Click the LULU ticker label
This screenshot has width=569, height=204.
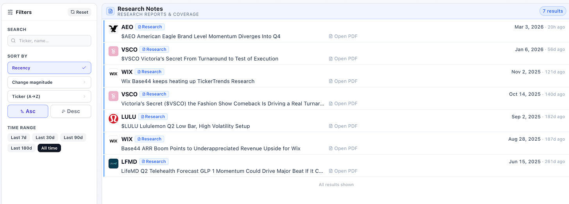pos(129,116)
